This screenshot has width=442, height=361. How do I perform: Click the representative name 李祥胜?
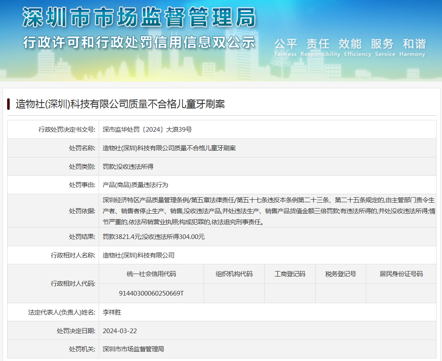112,312
